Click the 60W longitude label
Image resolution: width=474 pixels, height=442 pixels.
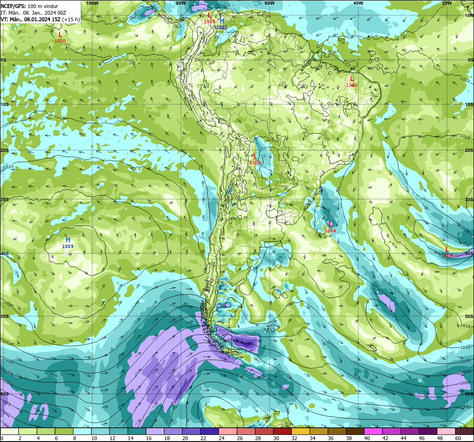coord(269,3)
